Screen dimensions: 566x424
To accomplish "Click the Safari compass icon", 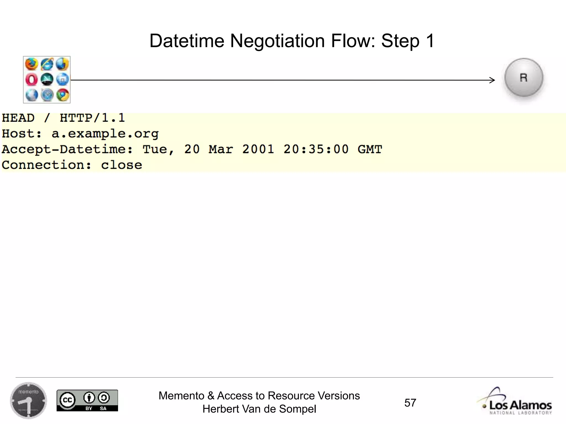I will [x=47, y=95].
